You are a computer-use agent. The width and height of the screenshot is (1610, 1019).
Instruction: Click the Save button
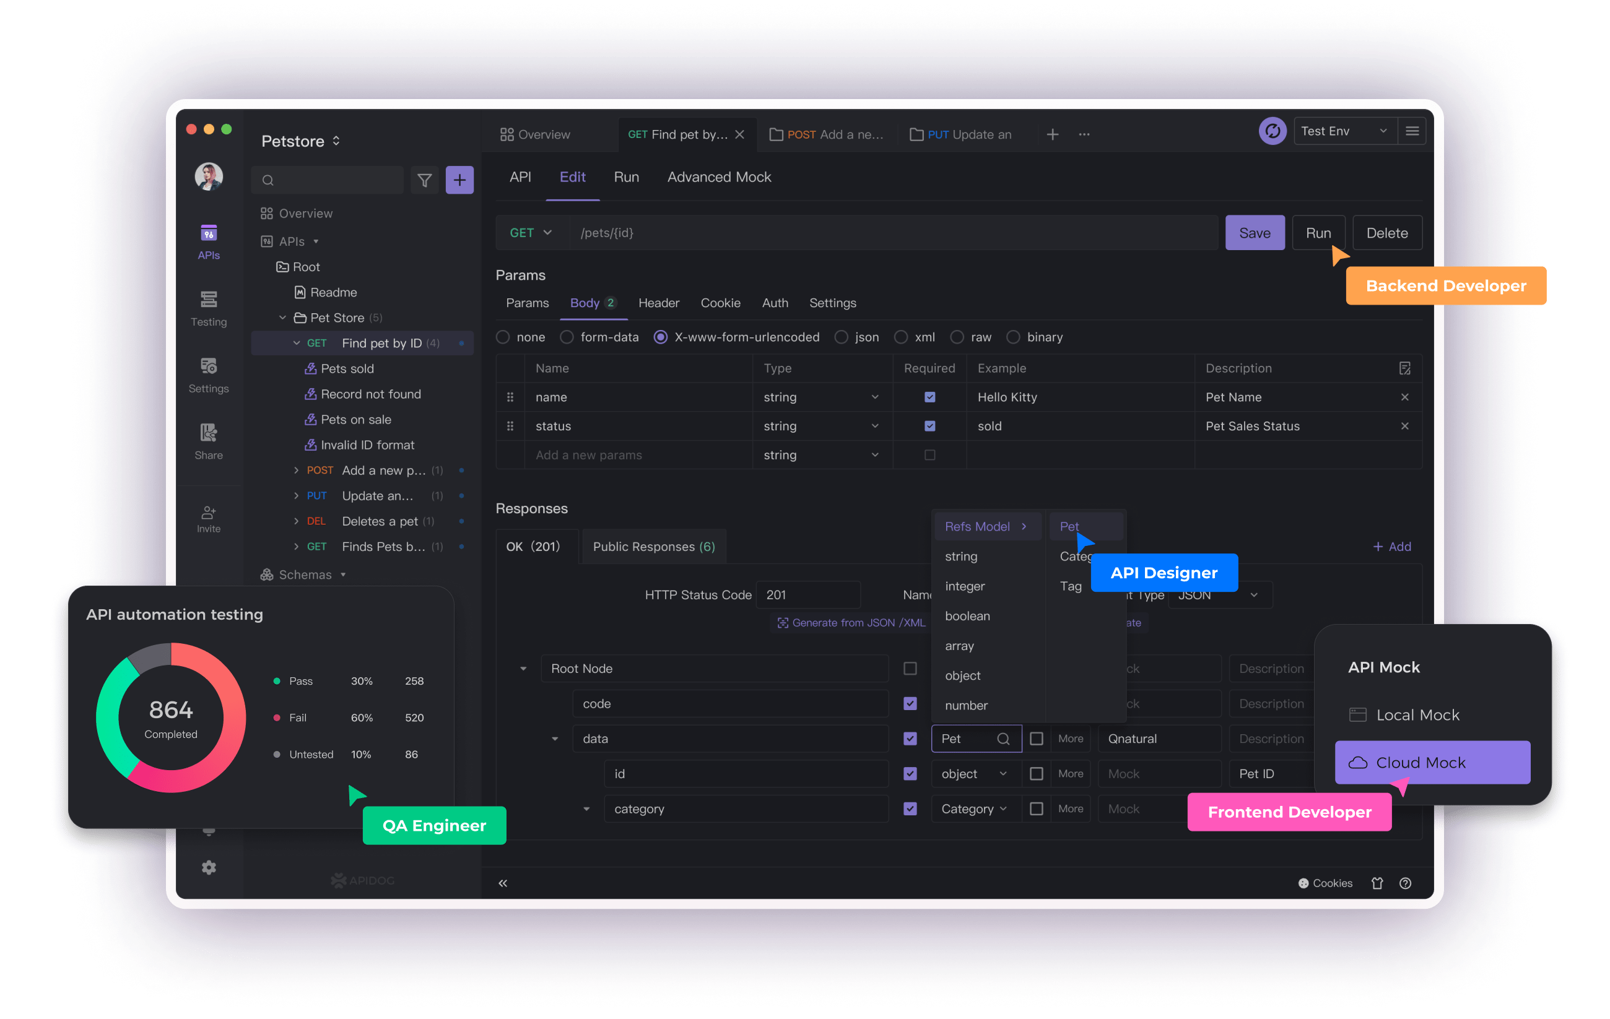pyautogui.click(x=1254, y=233)
